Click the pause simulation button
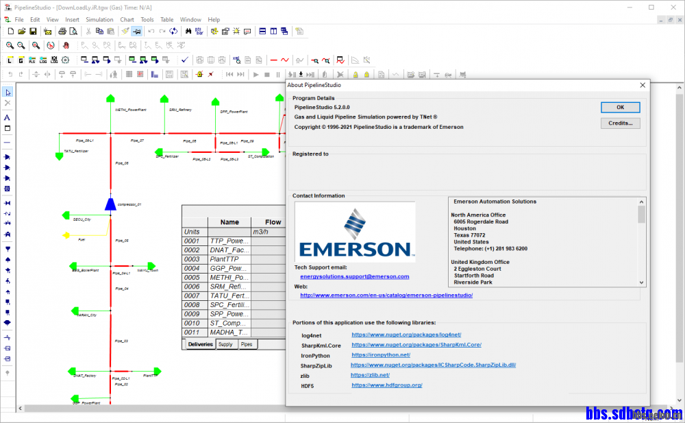This screenshot has height=423, width=685. (278, 75)
